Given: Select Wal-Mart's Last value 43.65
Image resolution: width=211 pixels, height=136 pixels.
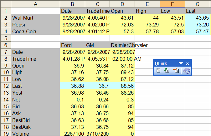Looking at the screenshot, I should point(198,18).
